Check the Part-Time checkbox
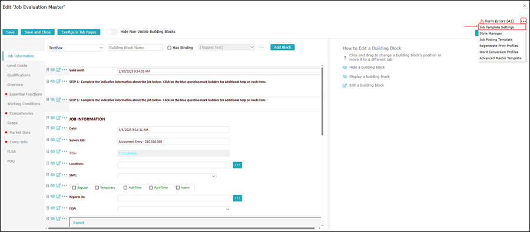530x232 pixels. [151, 188]
